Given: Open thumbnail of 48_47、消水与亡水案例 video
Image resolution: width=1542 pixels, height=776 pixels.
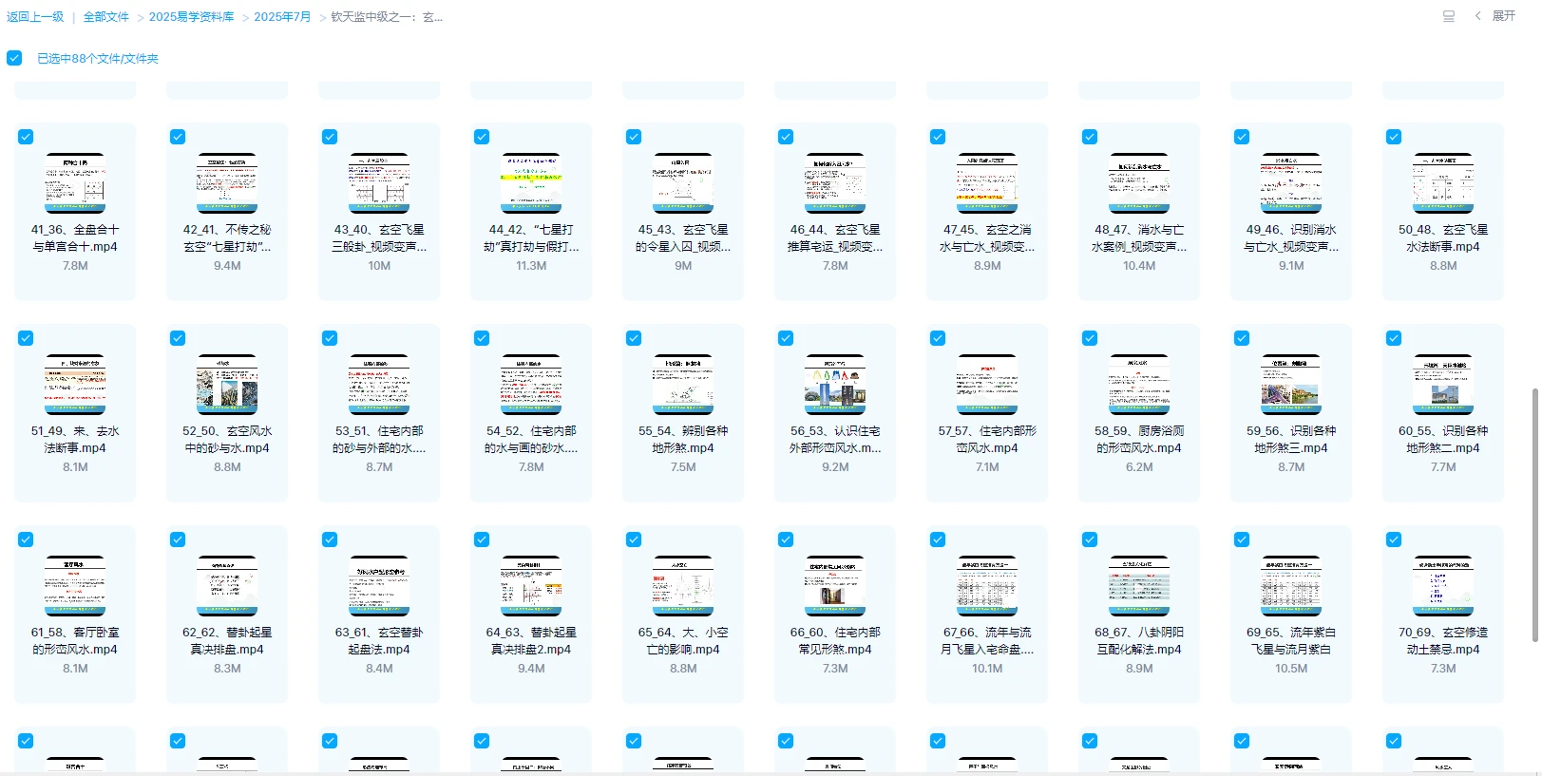Looking at the screenshot, I should pos(1139,182).
